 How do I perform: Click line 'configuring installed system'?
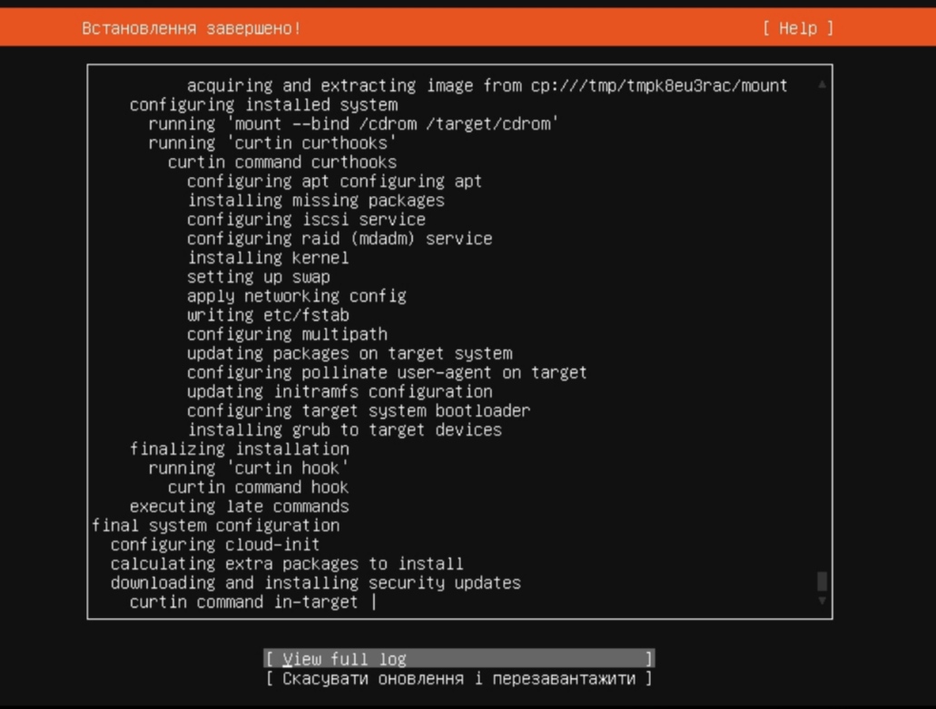click(264, 104)
